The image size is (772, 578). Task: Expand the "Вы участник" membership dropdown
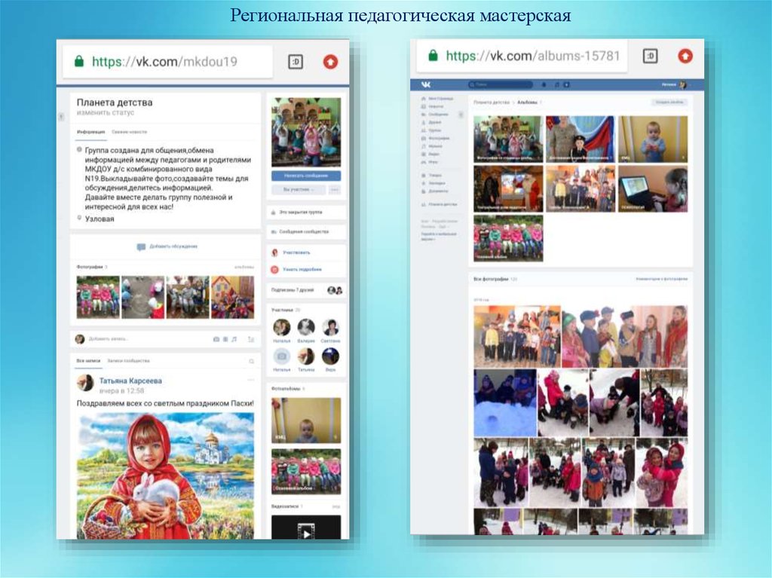click(x=299, y=190)
